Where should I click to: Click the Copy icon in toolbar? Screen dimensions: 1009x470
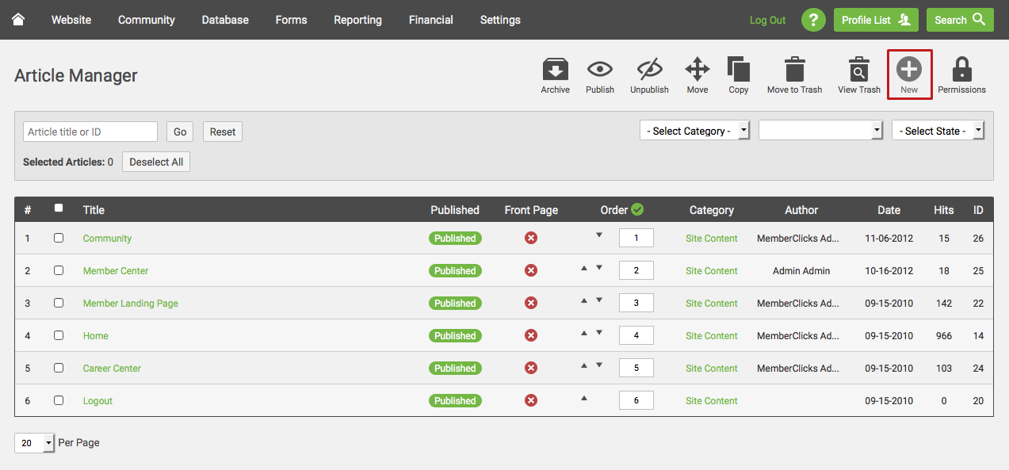(x=738, y=70)
